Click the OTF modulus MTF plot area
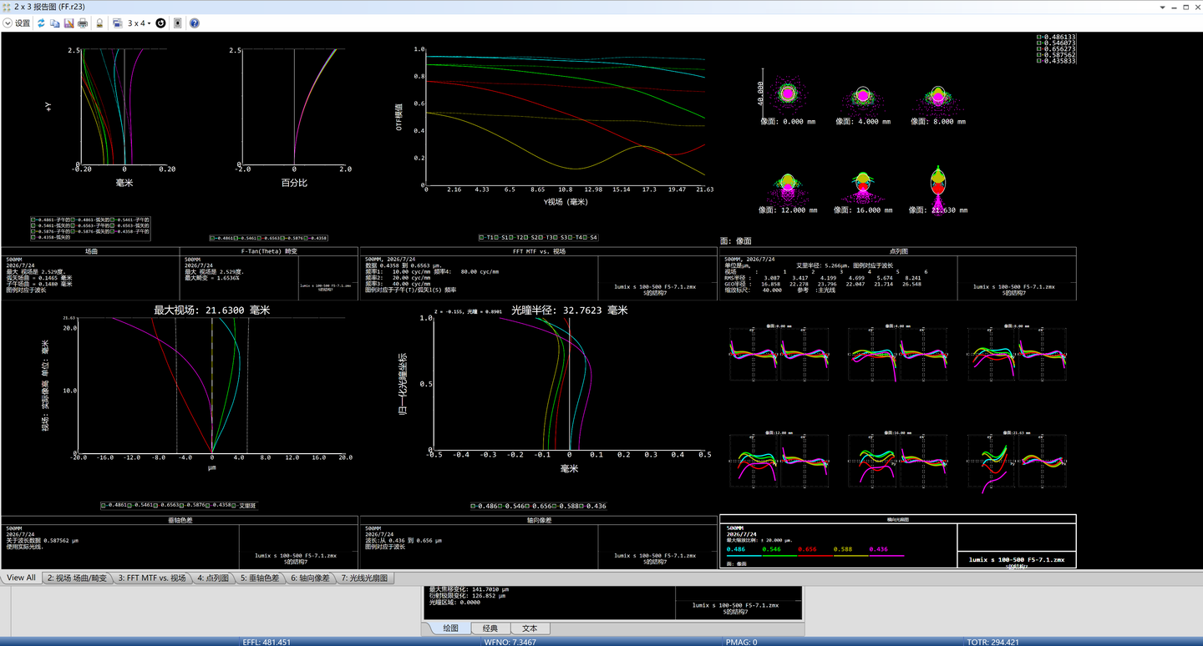Image resolution: width=1203 pixels, height=646 pixels. [x=566, y=117]
